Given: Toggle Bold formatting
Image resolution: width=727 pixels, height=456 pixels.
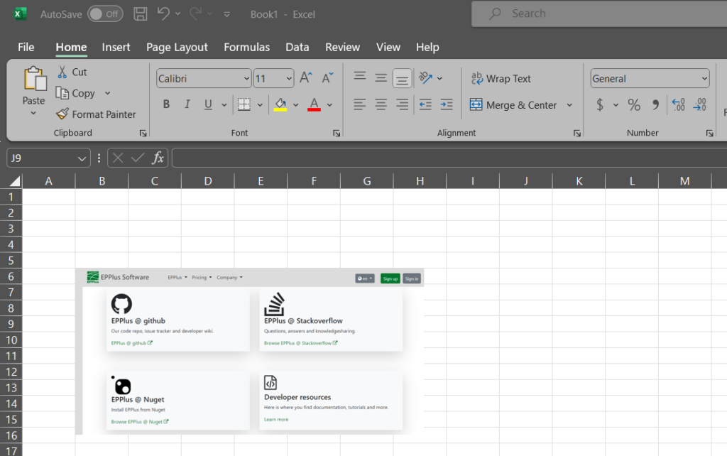Looking at the screenshot, I should tap(166, 104).
